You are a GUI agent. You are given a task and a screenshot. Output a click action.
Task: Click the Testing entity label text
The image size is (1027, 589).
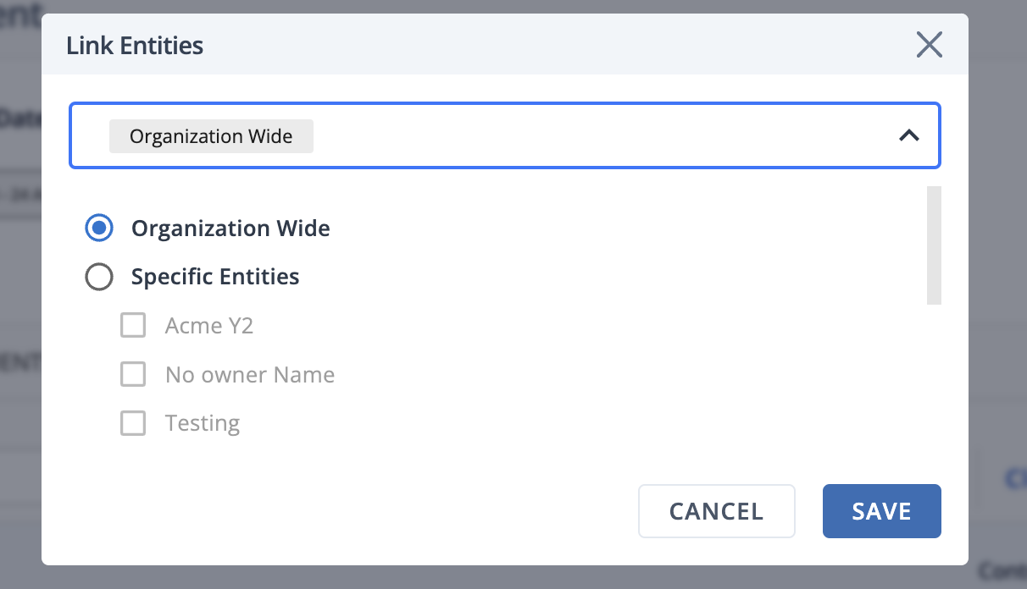coord(203,423)
